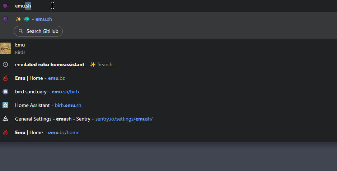Select General Settings - emush - Sentry title
The height and width of the screenshot is (171, 337).
(x=53, y=119)
